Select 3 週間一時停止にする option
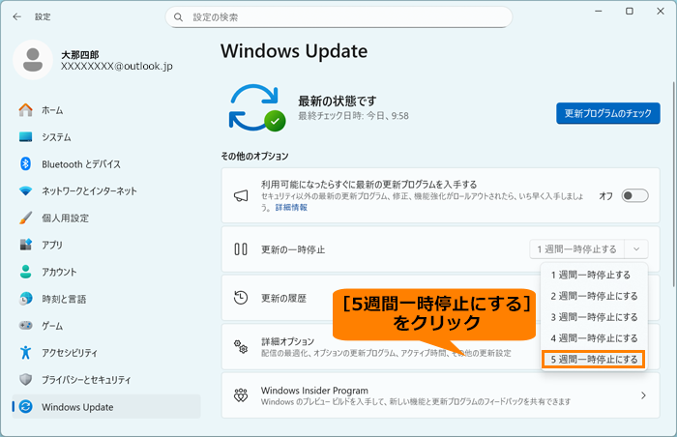The image size is (677, 437). [x=594, y=317]
